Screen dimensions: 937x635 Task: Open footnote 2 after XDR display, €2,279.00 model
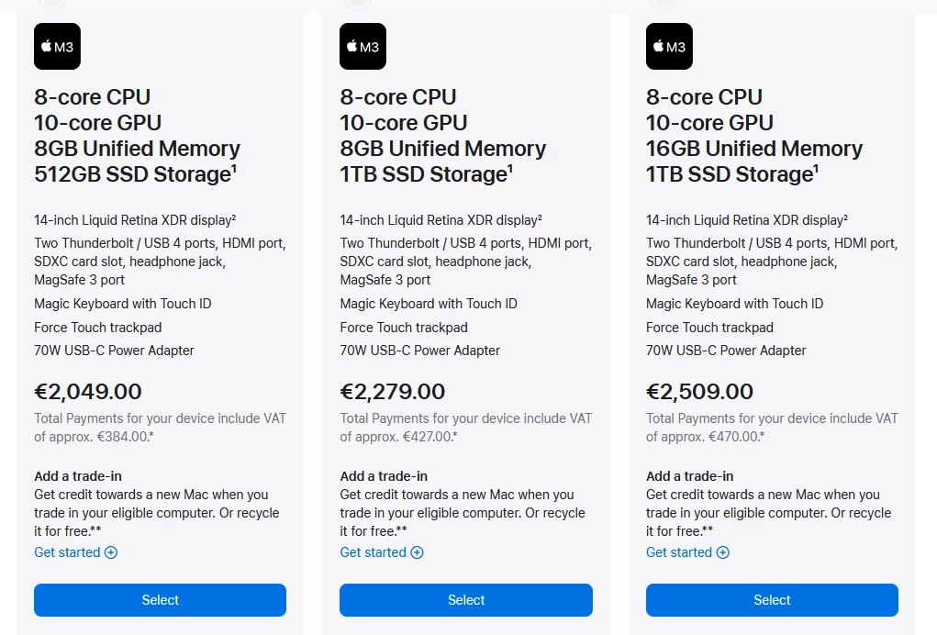click(540, 218)
